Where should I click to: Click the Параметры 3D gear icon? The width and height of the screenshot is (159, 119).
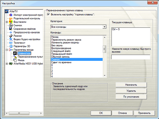coord(11,46)
